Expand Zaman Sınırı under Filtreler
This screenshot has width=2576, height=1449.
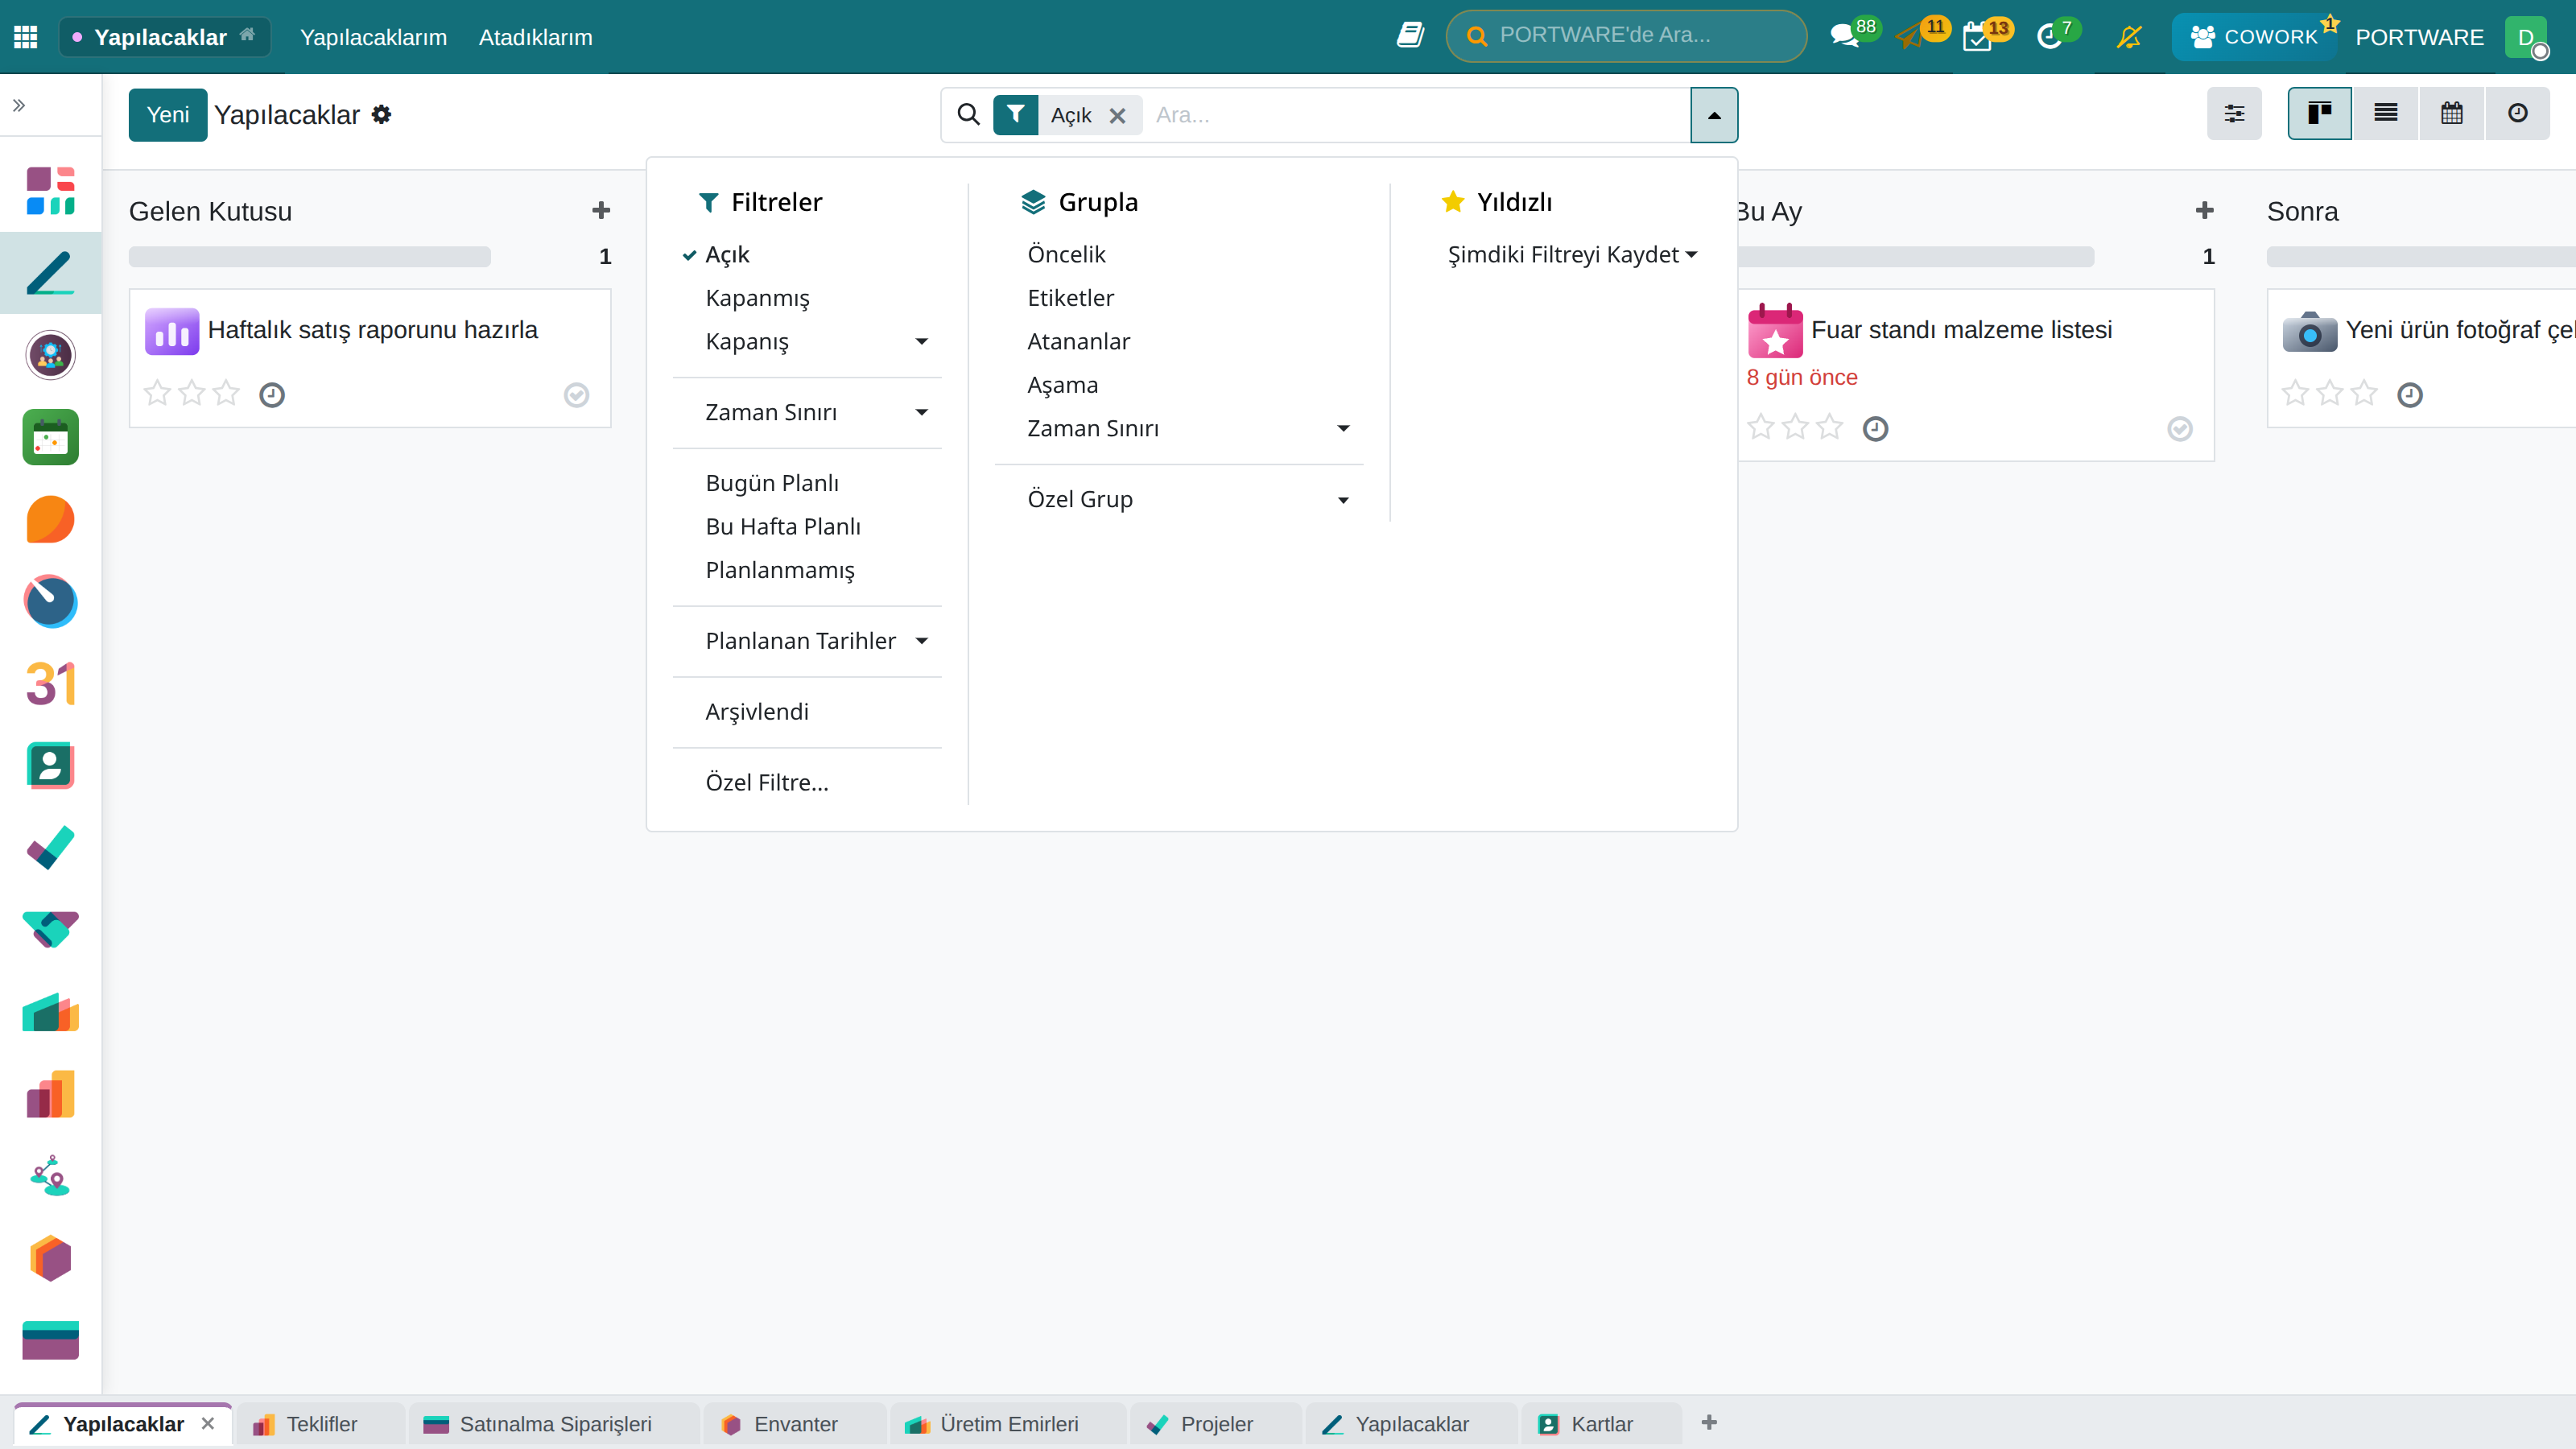click(x=808, y=412)
